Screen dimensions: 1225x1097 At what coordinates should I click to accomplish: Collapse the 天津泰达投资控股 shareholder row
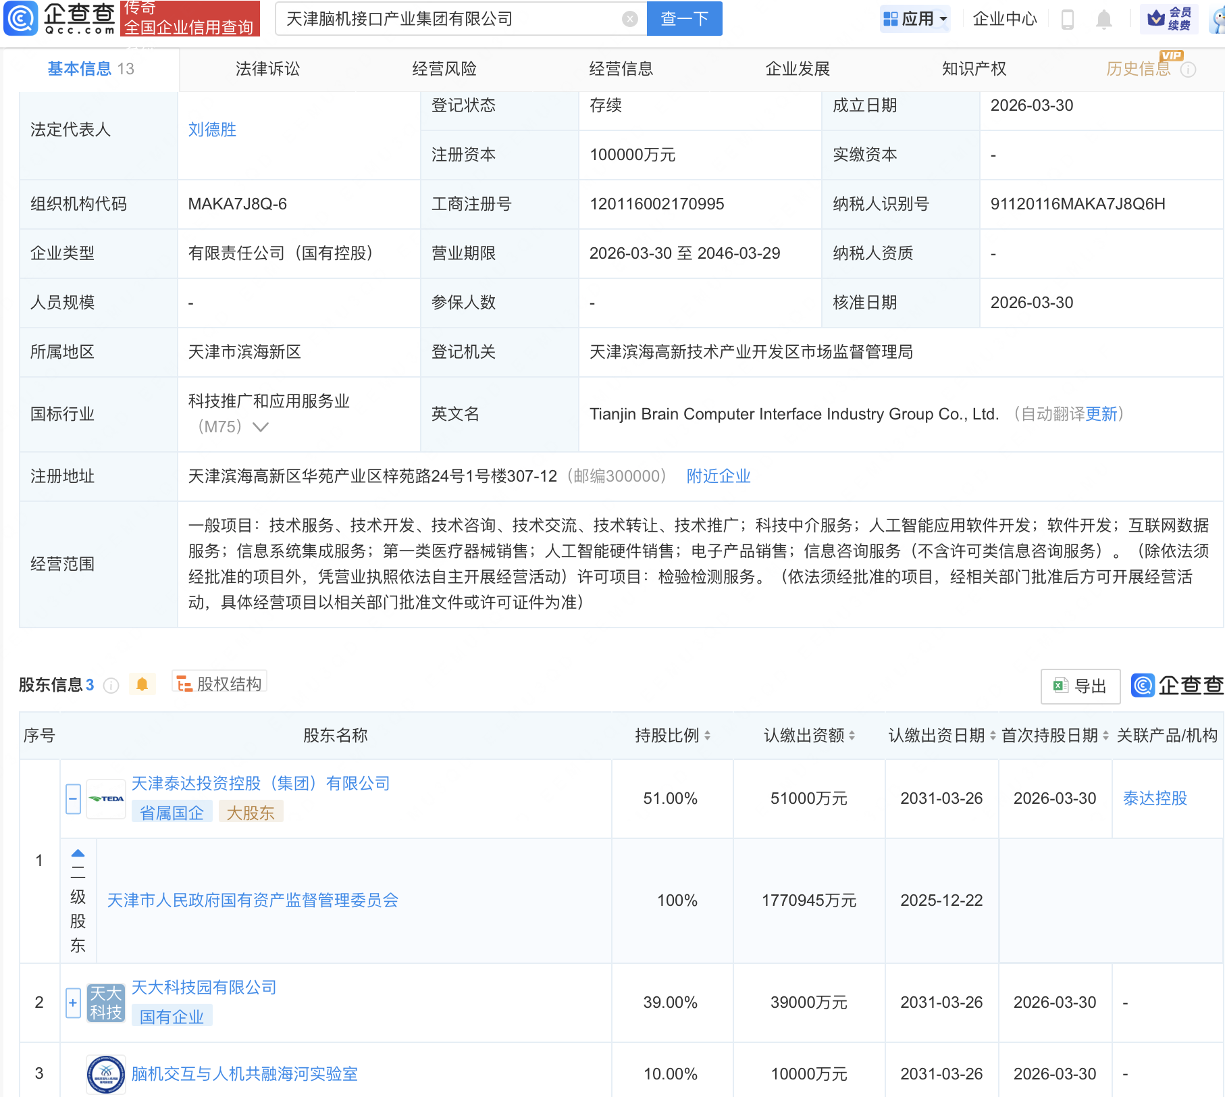[73, 798]
